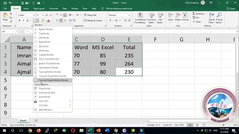Expand the Line Color submenu
The image size is (239, 134).
tap(53, 101)
